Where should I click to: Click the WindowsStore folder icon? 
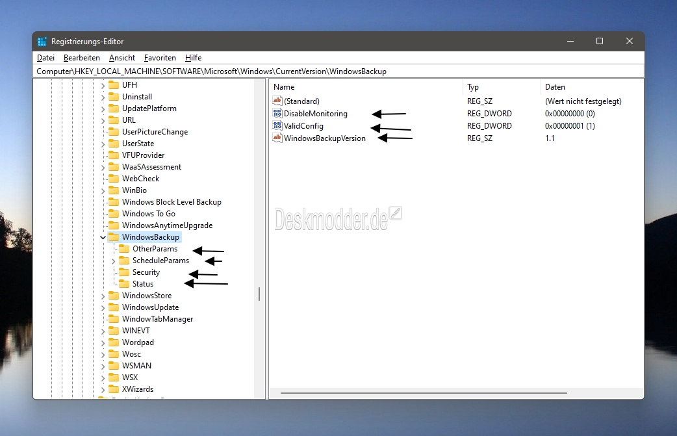(114, 295)
